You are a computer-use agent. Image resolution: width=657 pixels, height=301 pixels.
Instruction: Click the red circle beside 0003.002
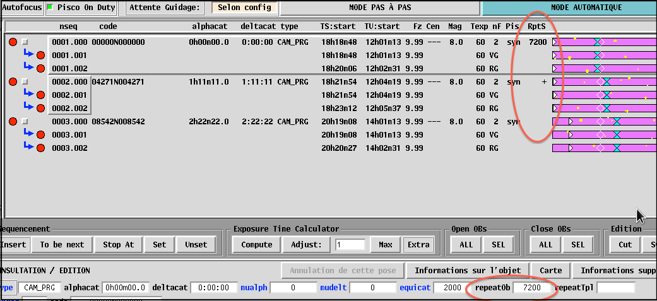[x=41, y=148]
